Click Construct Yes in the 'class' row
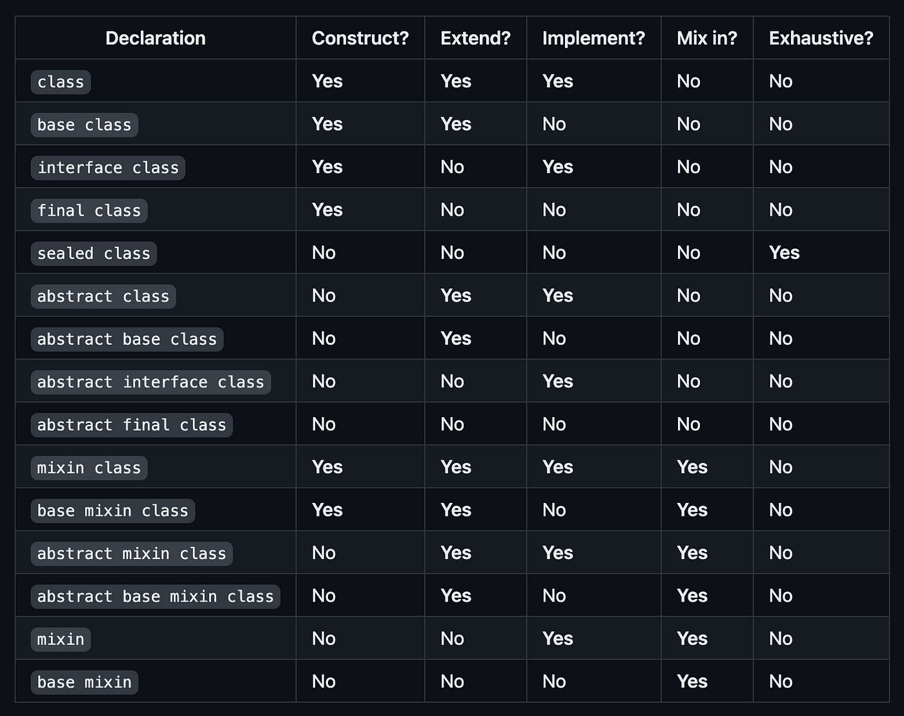The height and width of the screenshot is (716, 904). click(x=327, y=81)
